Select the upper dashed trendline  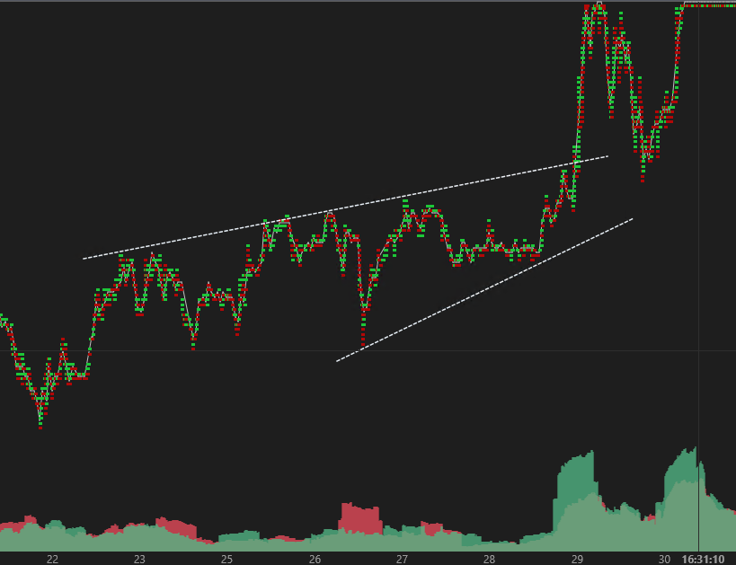(x=345, y=207)
